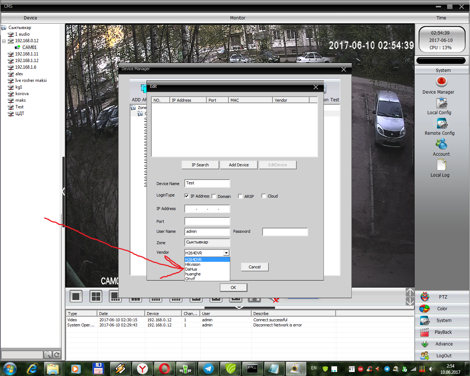Open the Advance panel
Image resolution: width=470 pixels, height=376 pixels.
442,344
